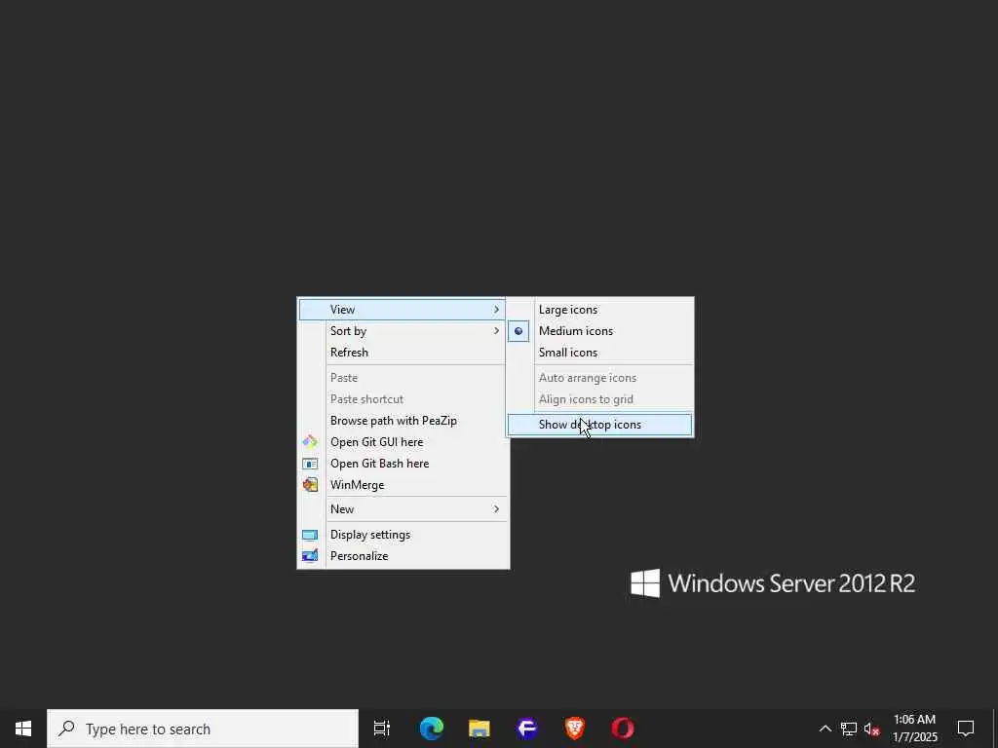Click the taskbar clock and date
This screenshot has height=748, width=998.
pos(914,729)
